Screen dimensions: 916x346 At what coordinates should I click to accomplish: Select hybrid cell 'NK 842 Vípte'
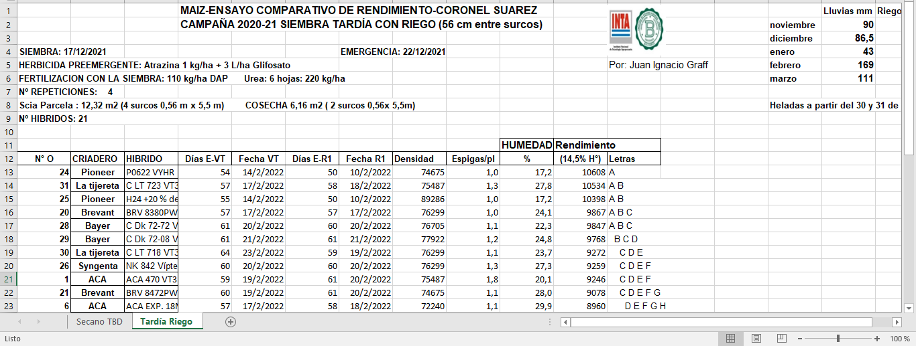(x=151, y=266)
